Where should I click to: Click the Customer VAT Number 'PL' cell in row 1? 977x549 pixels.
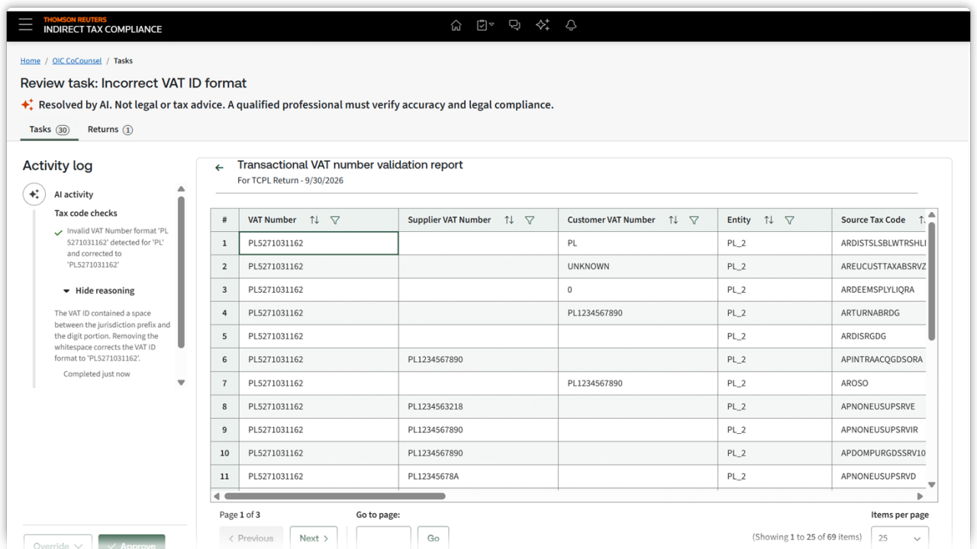[637, 243]
